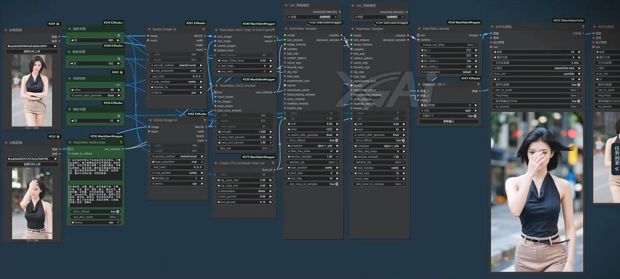Click the IMAGE output port of #261 Resize Image

pyautogui.click(x=205, y=36)
